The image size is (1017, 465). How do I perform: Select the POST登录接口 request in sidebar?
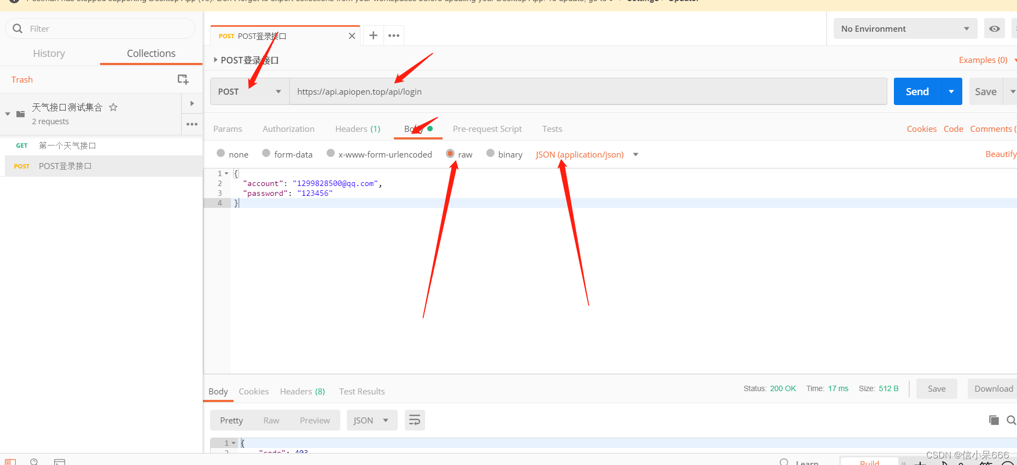103,166
